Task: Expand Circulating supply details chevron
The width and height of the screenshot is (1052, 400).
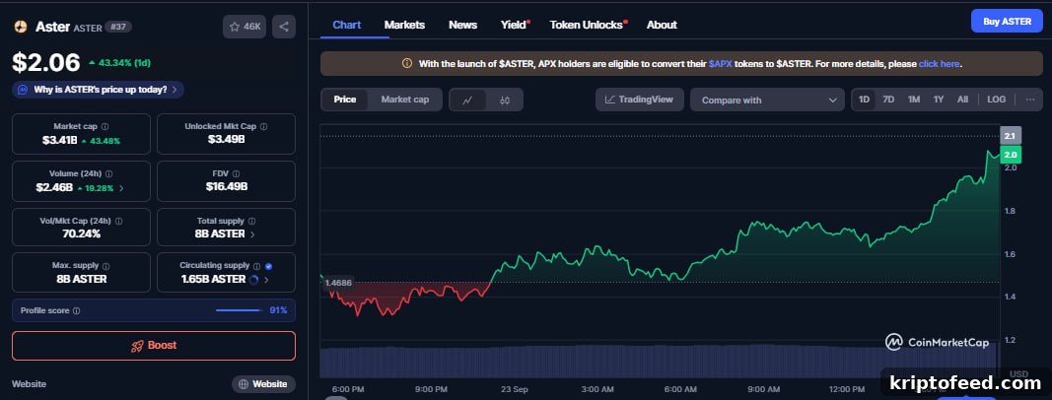Action: click(x=266, y=280)
